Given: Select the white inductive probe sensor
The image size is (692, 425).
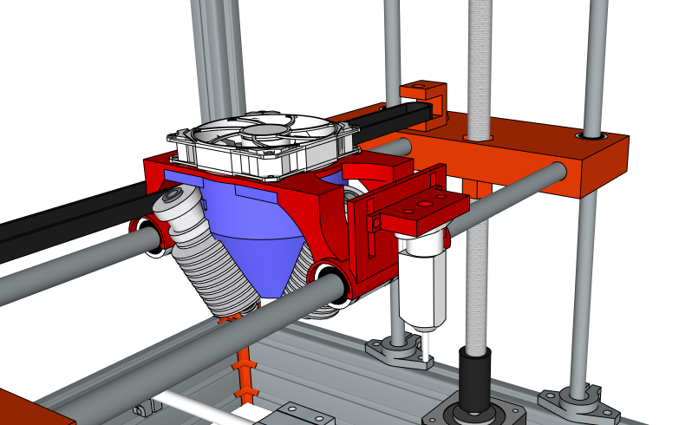Looking at the screenshot, I should point(421,283).
